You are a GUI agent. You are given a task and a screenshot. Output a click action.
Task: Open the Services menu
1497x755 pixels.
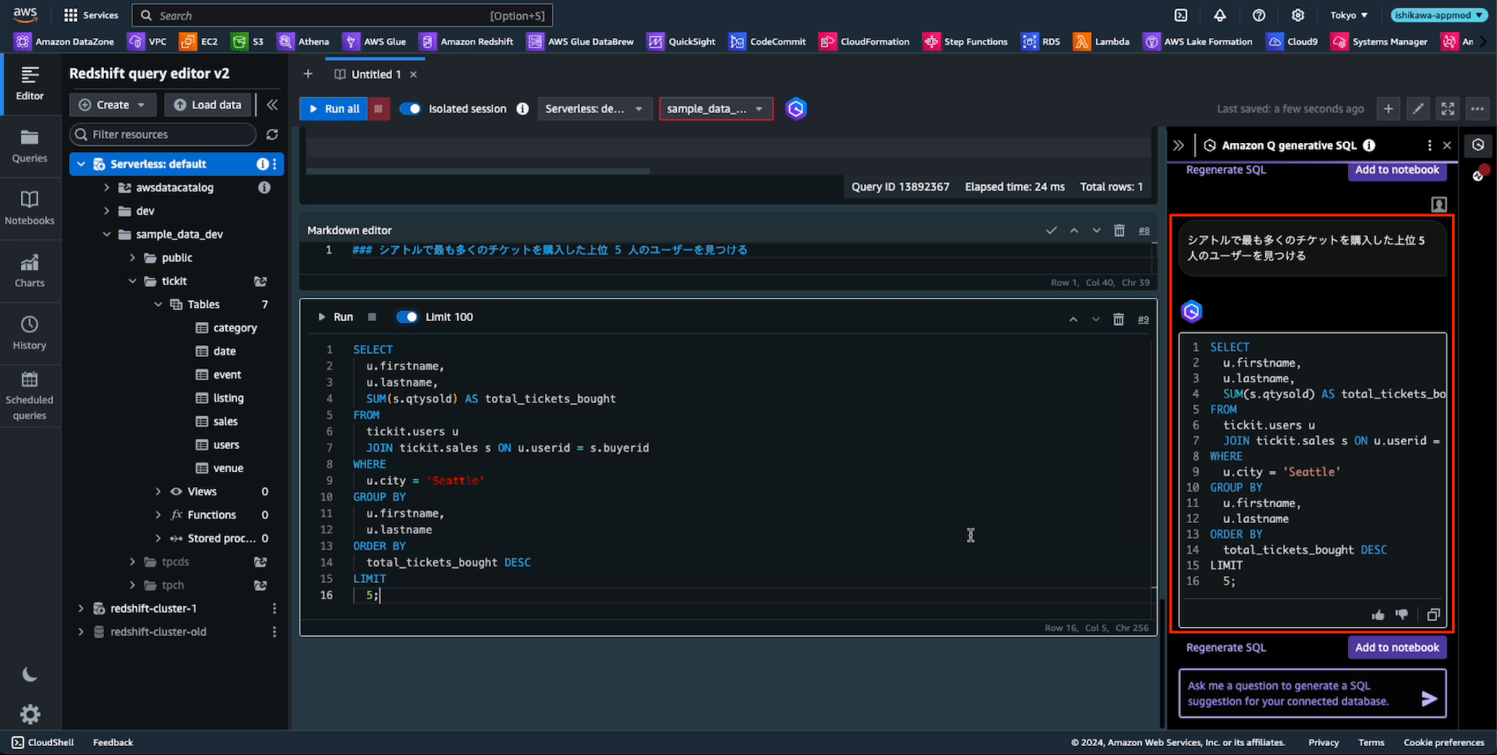click(91, 15)
